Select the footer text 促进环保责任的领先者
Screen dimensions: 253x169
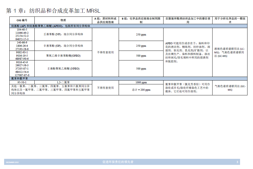coord(118,162)
